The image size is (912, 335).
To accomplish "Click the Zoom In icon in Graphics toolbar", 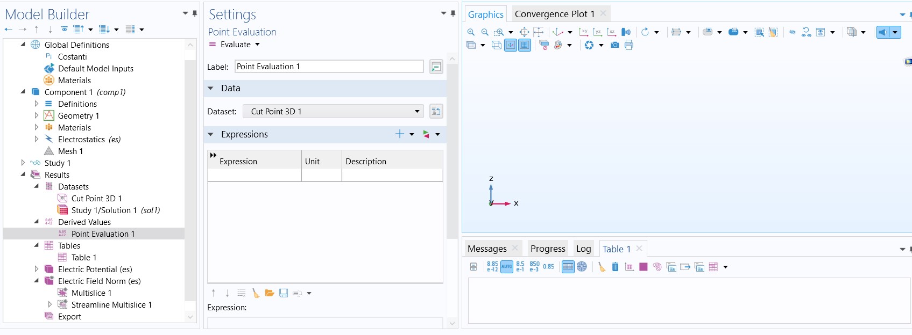I will click(471, 32).
